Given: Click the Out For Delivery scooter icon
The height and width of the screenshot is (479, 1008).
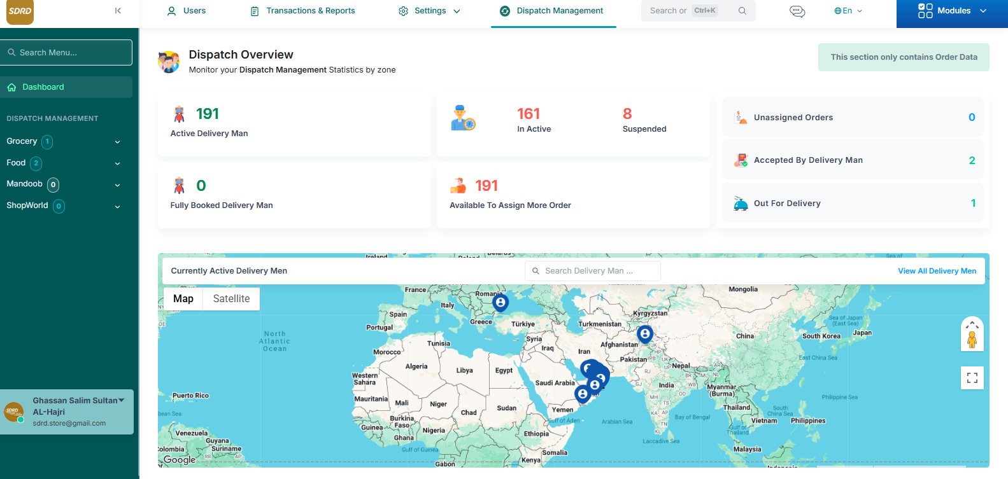Looking at the screenshot, I should pyautogui.click(x=741, y=204).
